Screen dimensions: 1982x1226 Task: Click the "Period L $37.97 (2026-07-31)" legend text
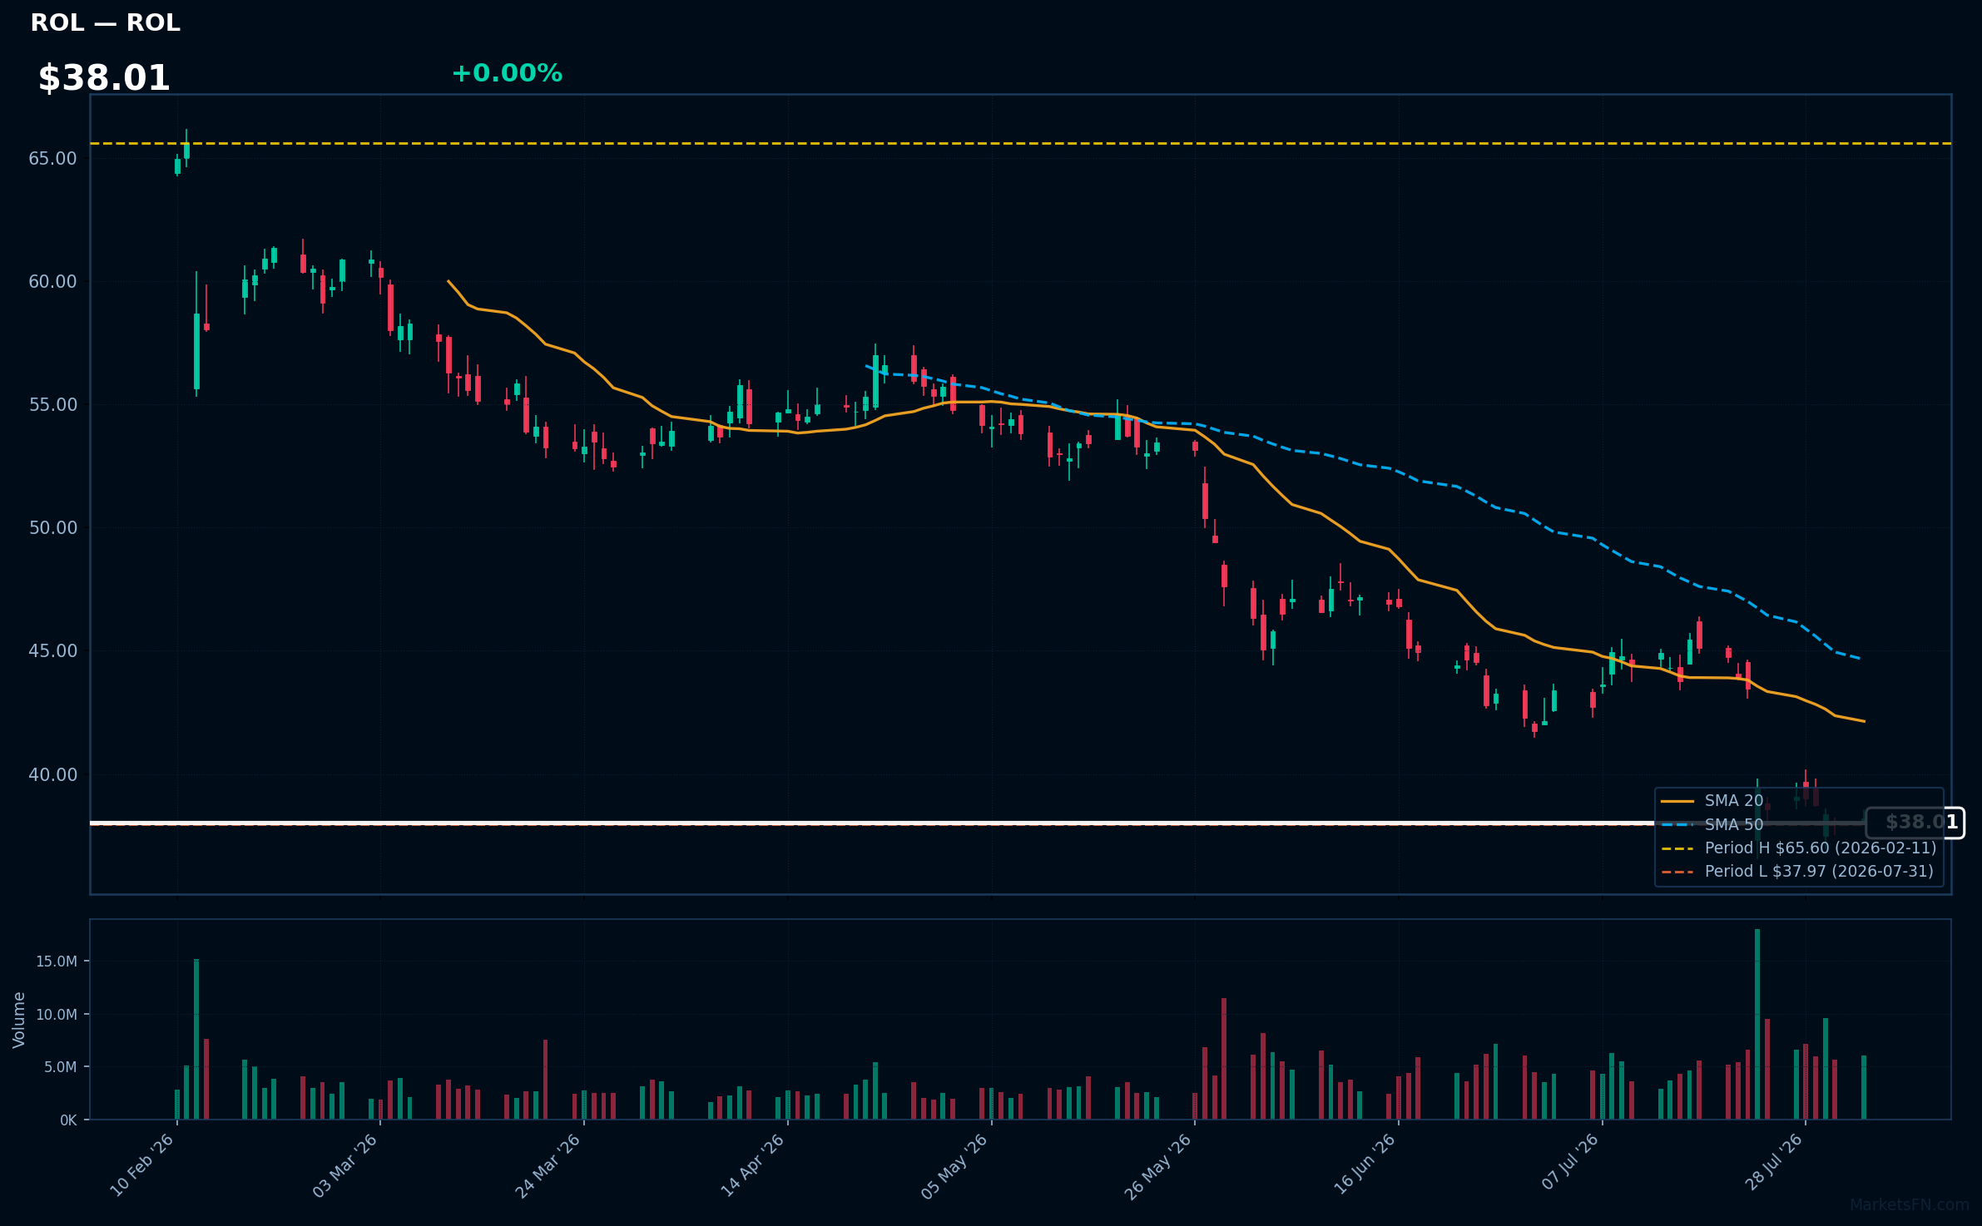pyautogui.click(x=1819, y=872)
